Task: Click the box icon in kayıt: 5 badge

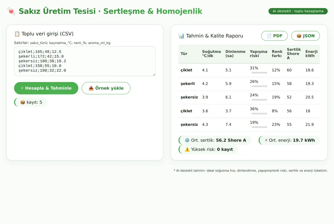Action: [x=23, y=102]
